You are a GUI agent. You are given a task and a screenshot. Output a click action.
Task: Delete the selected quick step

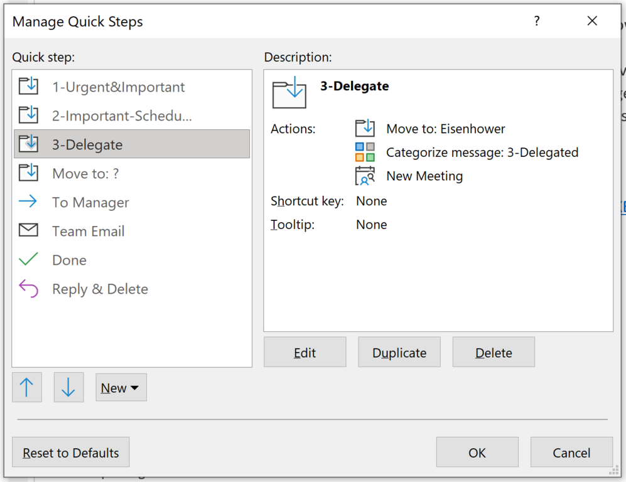(494, 353)
